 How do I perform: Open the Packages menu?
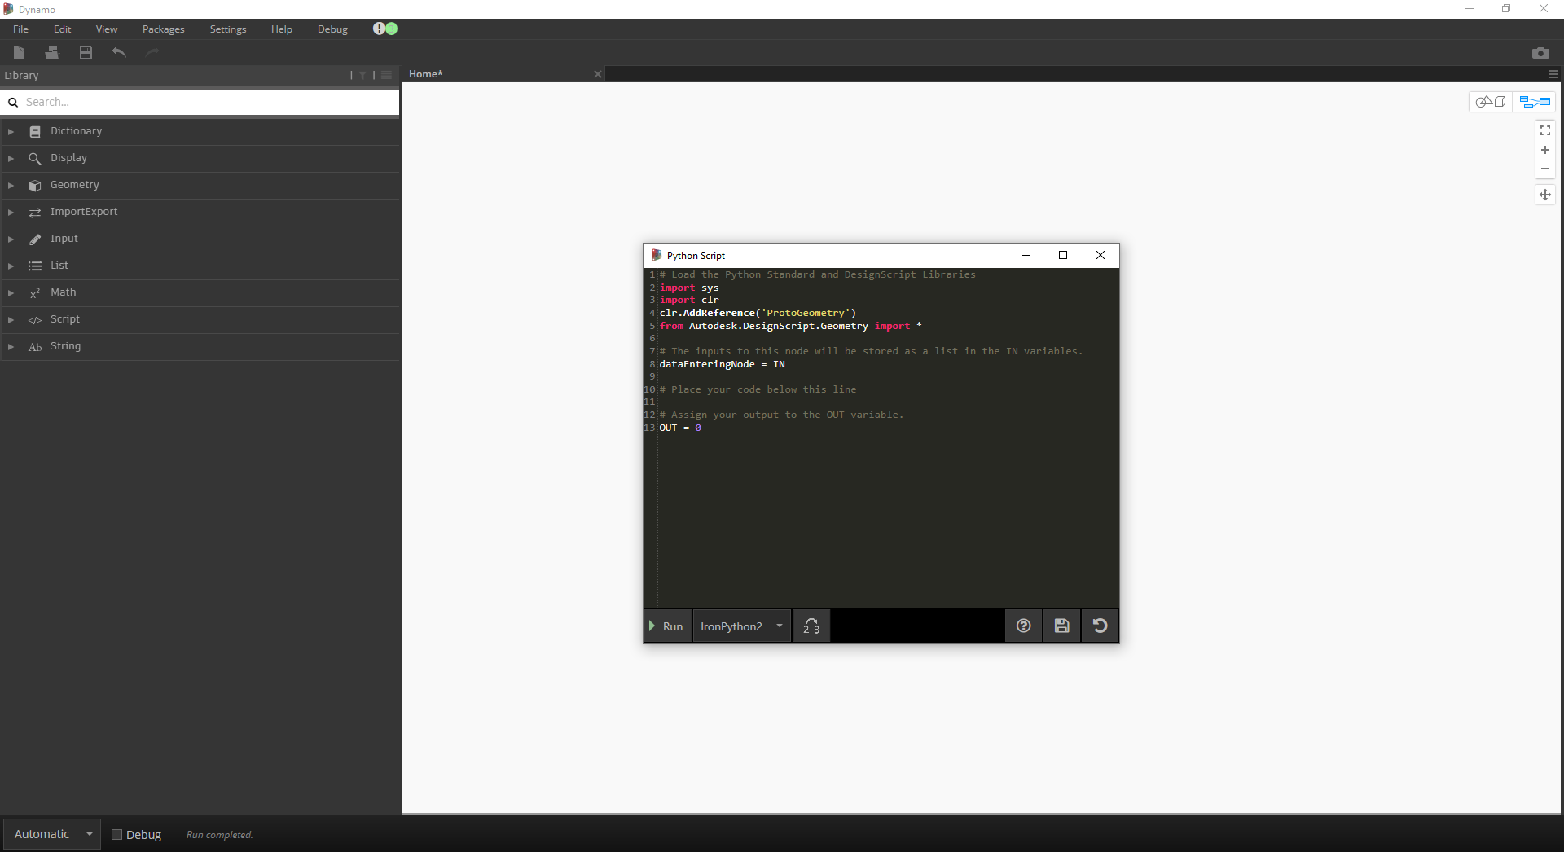click(x=163, y=29)
